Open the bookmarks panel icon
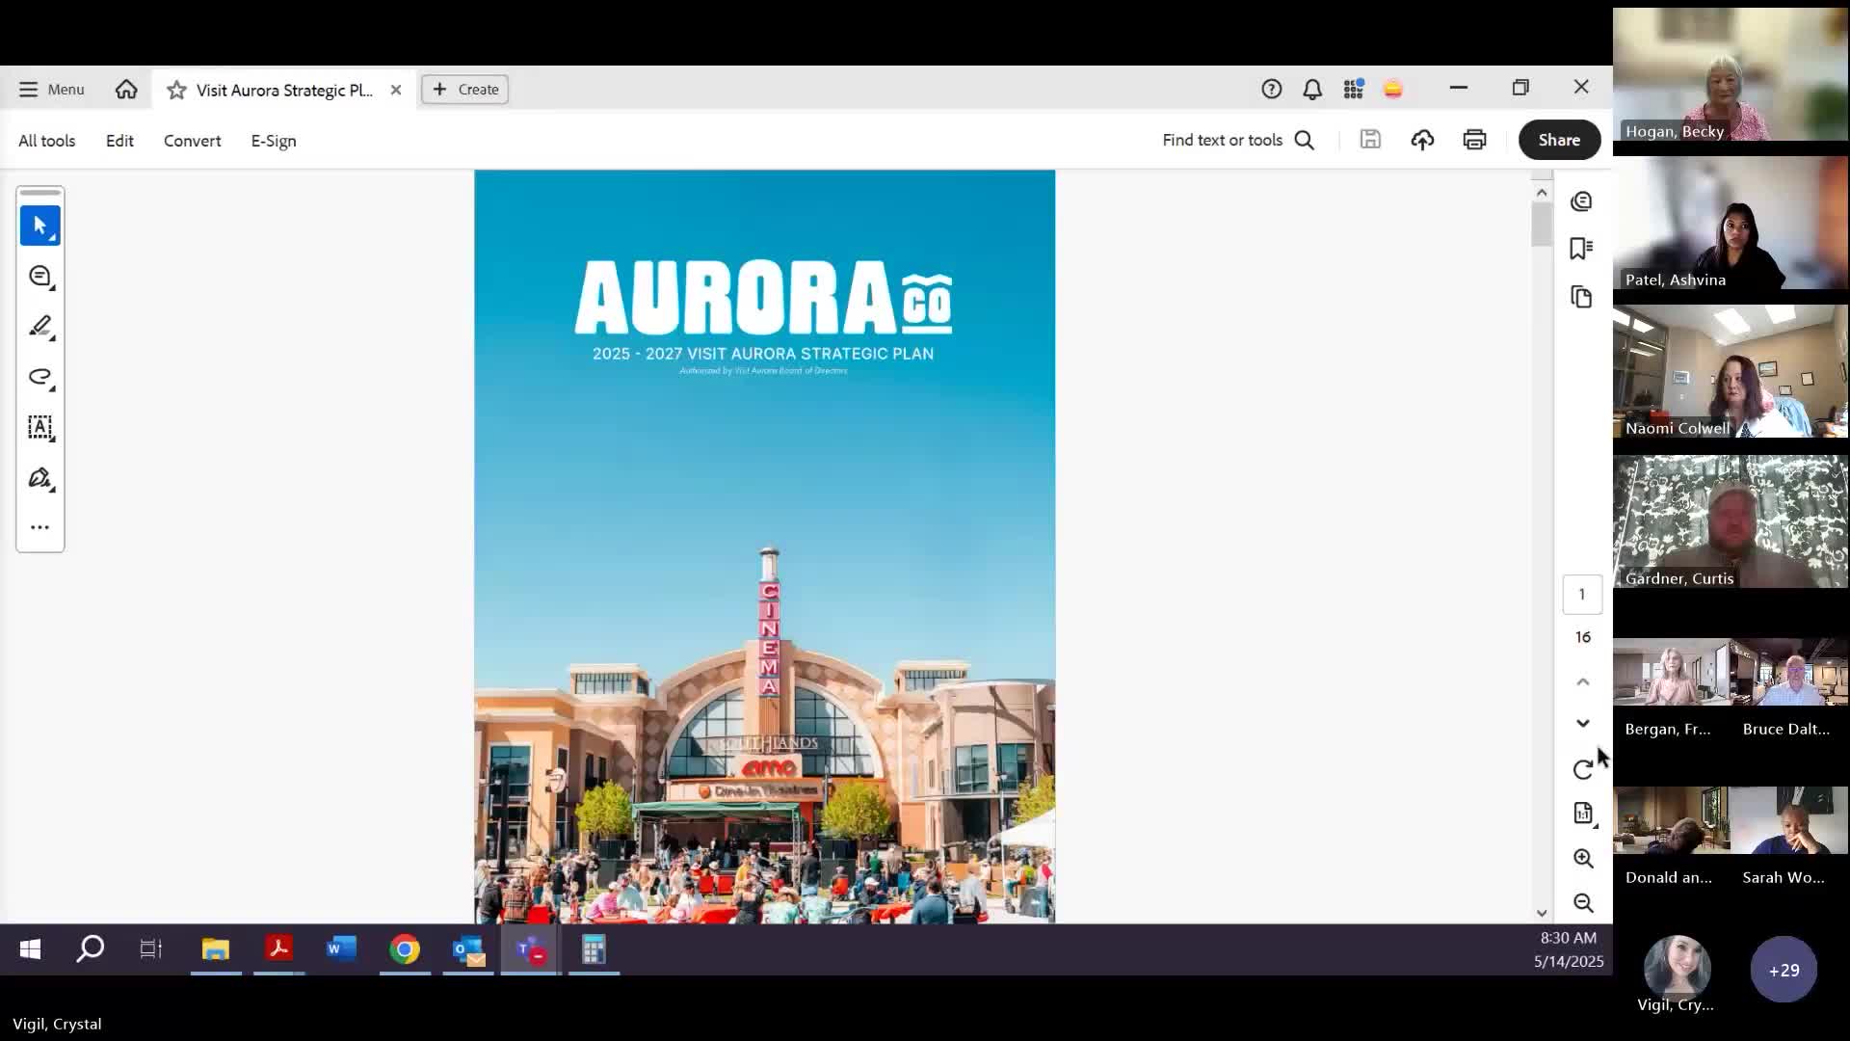Screen dimensions: 1850x1041 [x=1581, y=249]
